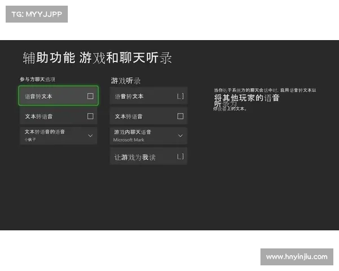
Task: Click the 参与方聊天选项 section heading
Action: 38,79
